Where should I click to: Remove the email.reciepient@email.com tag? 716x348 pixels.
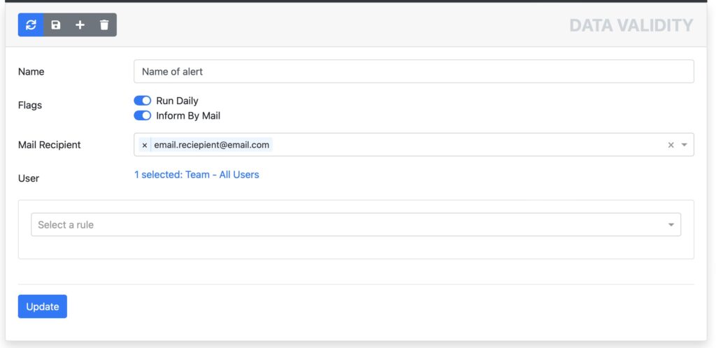144,145
